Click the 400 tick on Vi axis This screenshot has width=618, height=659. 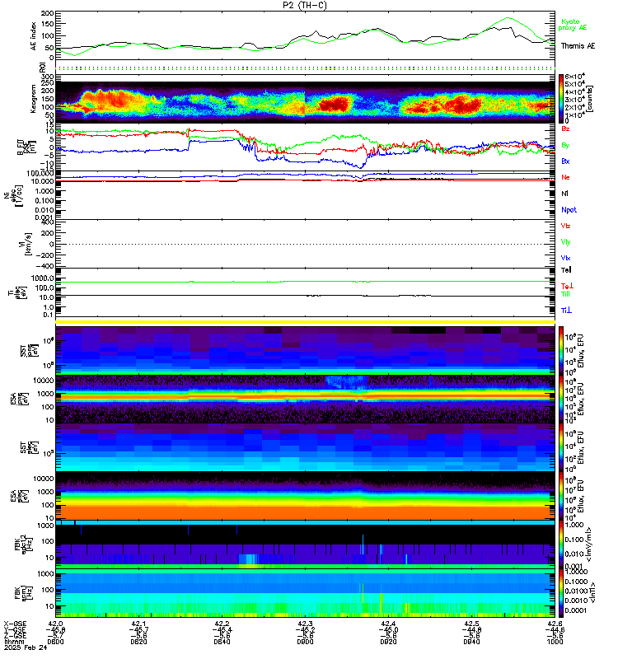click(48, 222)
